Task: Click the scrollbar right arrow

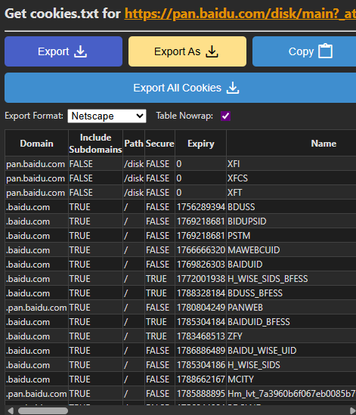Action: coord(352,410)
